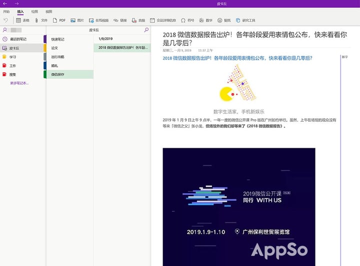
Task: Select the 2018 微信数据报告出炉 page in the page list
Action: tap(122, 48)
